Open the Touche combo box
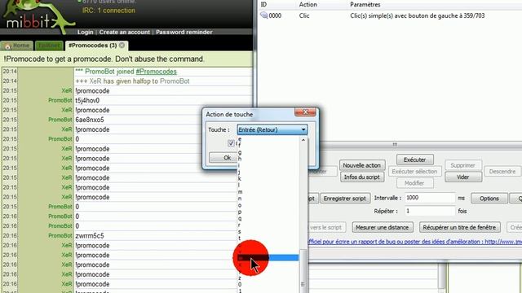522x293 pixels. (x=272, y=129)
